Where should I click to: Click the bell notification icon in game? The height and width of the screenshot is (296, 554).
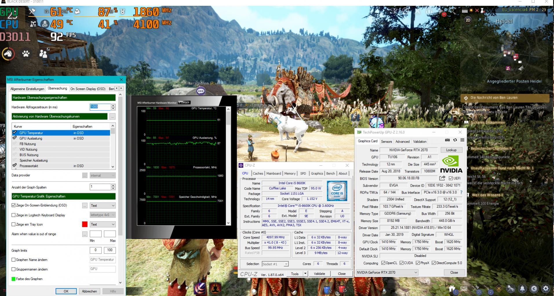[522, 288]
